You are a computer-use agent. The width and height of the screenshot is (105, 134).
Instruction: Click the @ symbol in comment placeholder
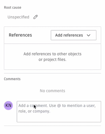tap(59, 106)
